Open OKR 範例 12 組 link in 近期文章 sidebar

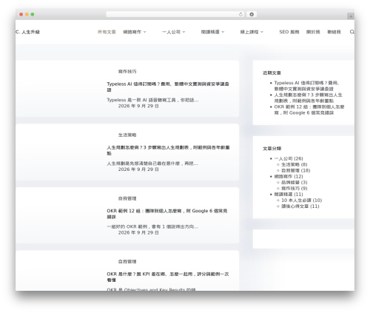click(x=309, y=110)
